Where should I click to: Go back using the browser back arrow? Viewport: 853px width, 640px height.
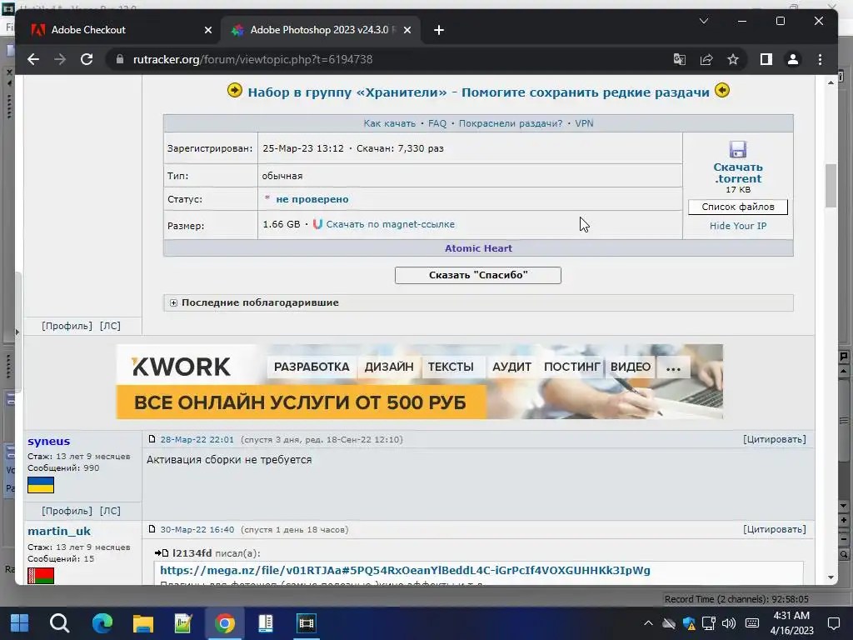(x=33, y=59)
